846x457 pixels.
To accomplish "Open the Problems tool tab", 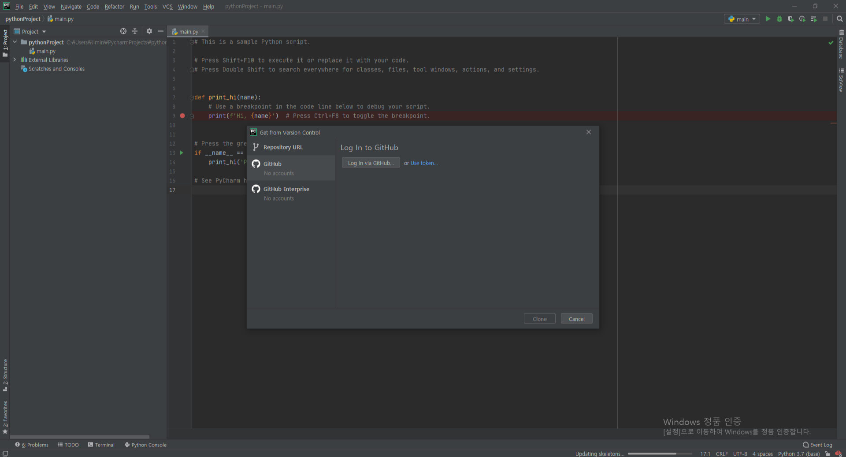I will pos(32,445).
